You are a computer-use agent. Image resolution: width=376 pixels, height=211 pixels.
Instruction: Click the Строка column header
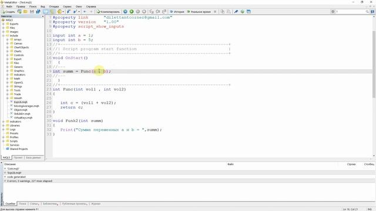pos(351,164)
